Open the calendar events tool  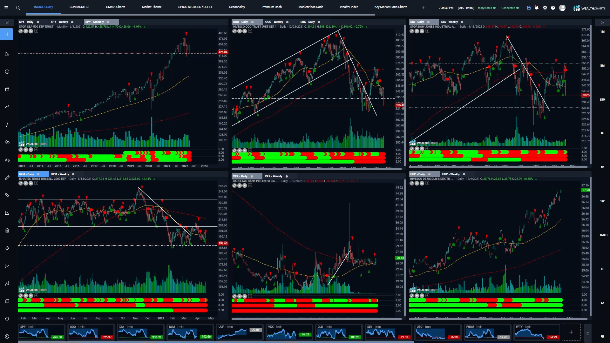coord(7,89)
